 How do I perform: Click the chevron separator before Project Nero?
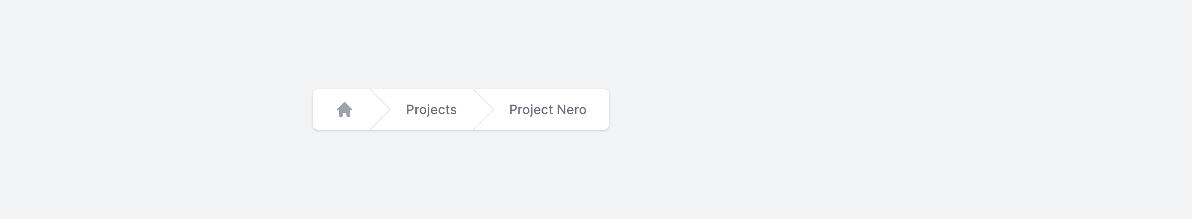483,109
